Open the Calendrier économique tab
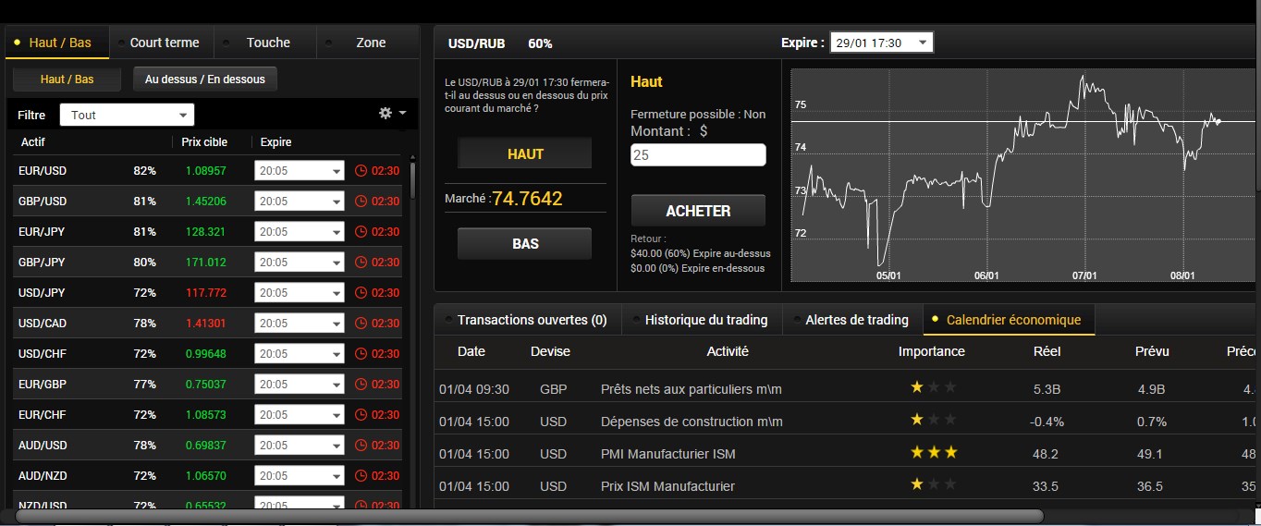This screenshot has width=1261, height=526. 1010,320
